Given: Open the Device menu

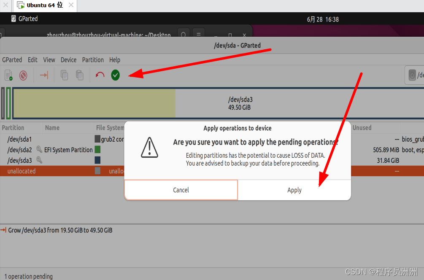Looking at the screenshot, I should (x=68, y=60).
